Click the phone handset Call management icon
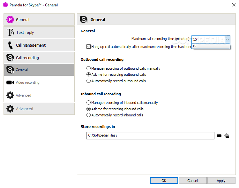The image size is (239, 188). click(x=10, y=45)
